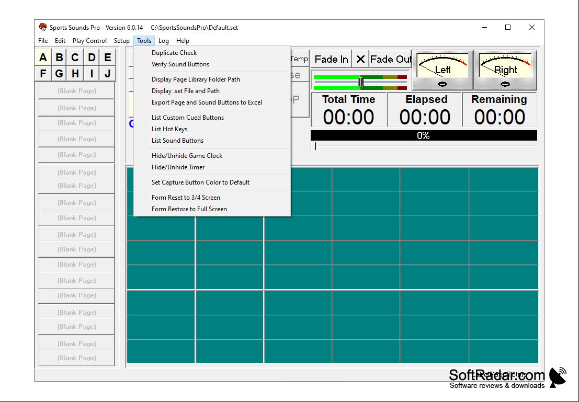
Task: Click the Fade Out button
Action: pos(391,59)
